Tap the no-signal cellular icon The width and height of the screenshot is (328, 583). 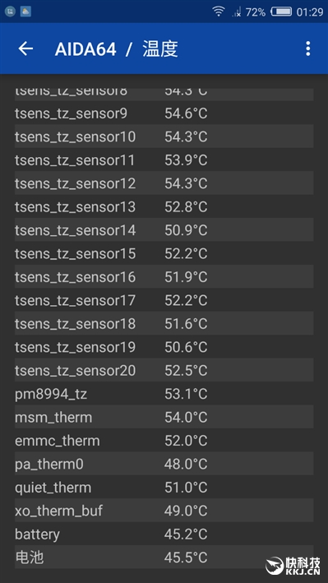pos(237,12)
